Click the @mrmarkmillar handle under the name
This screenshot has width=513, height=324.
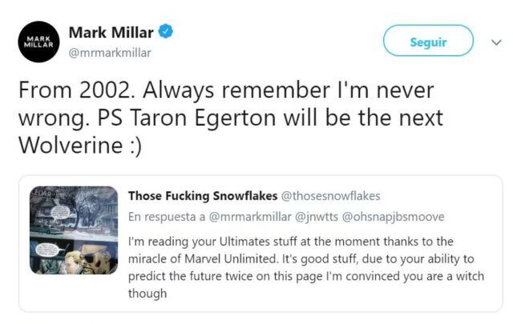pos(110,53)
